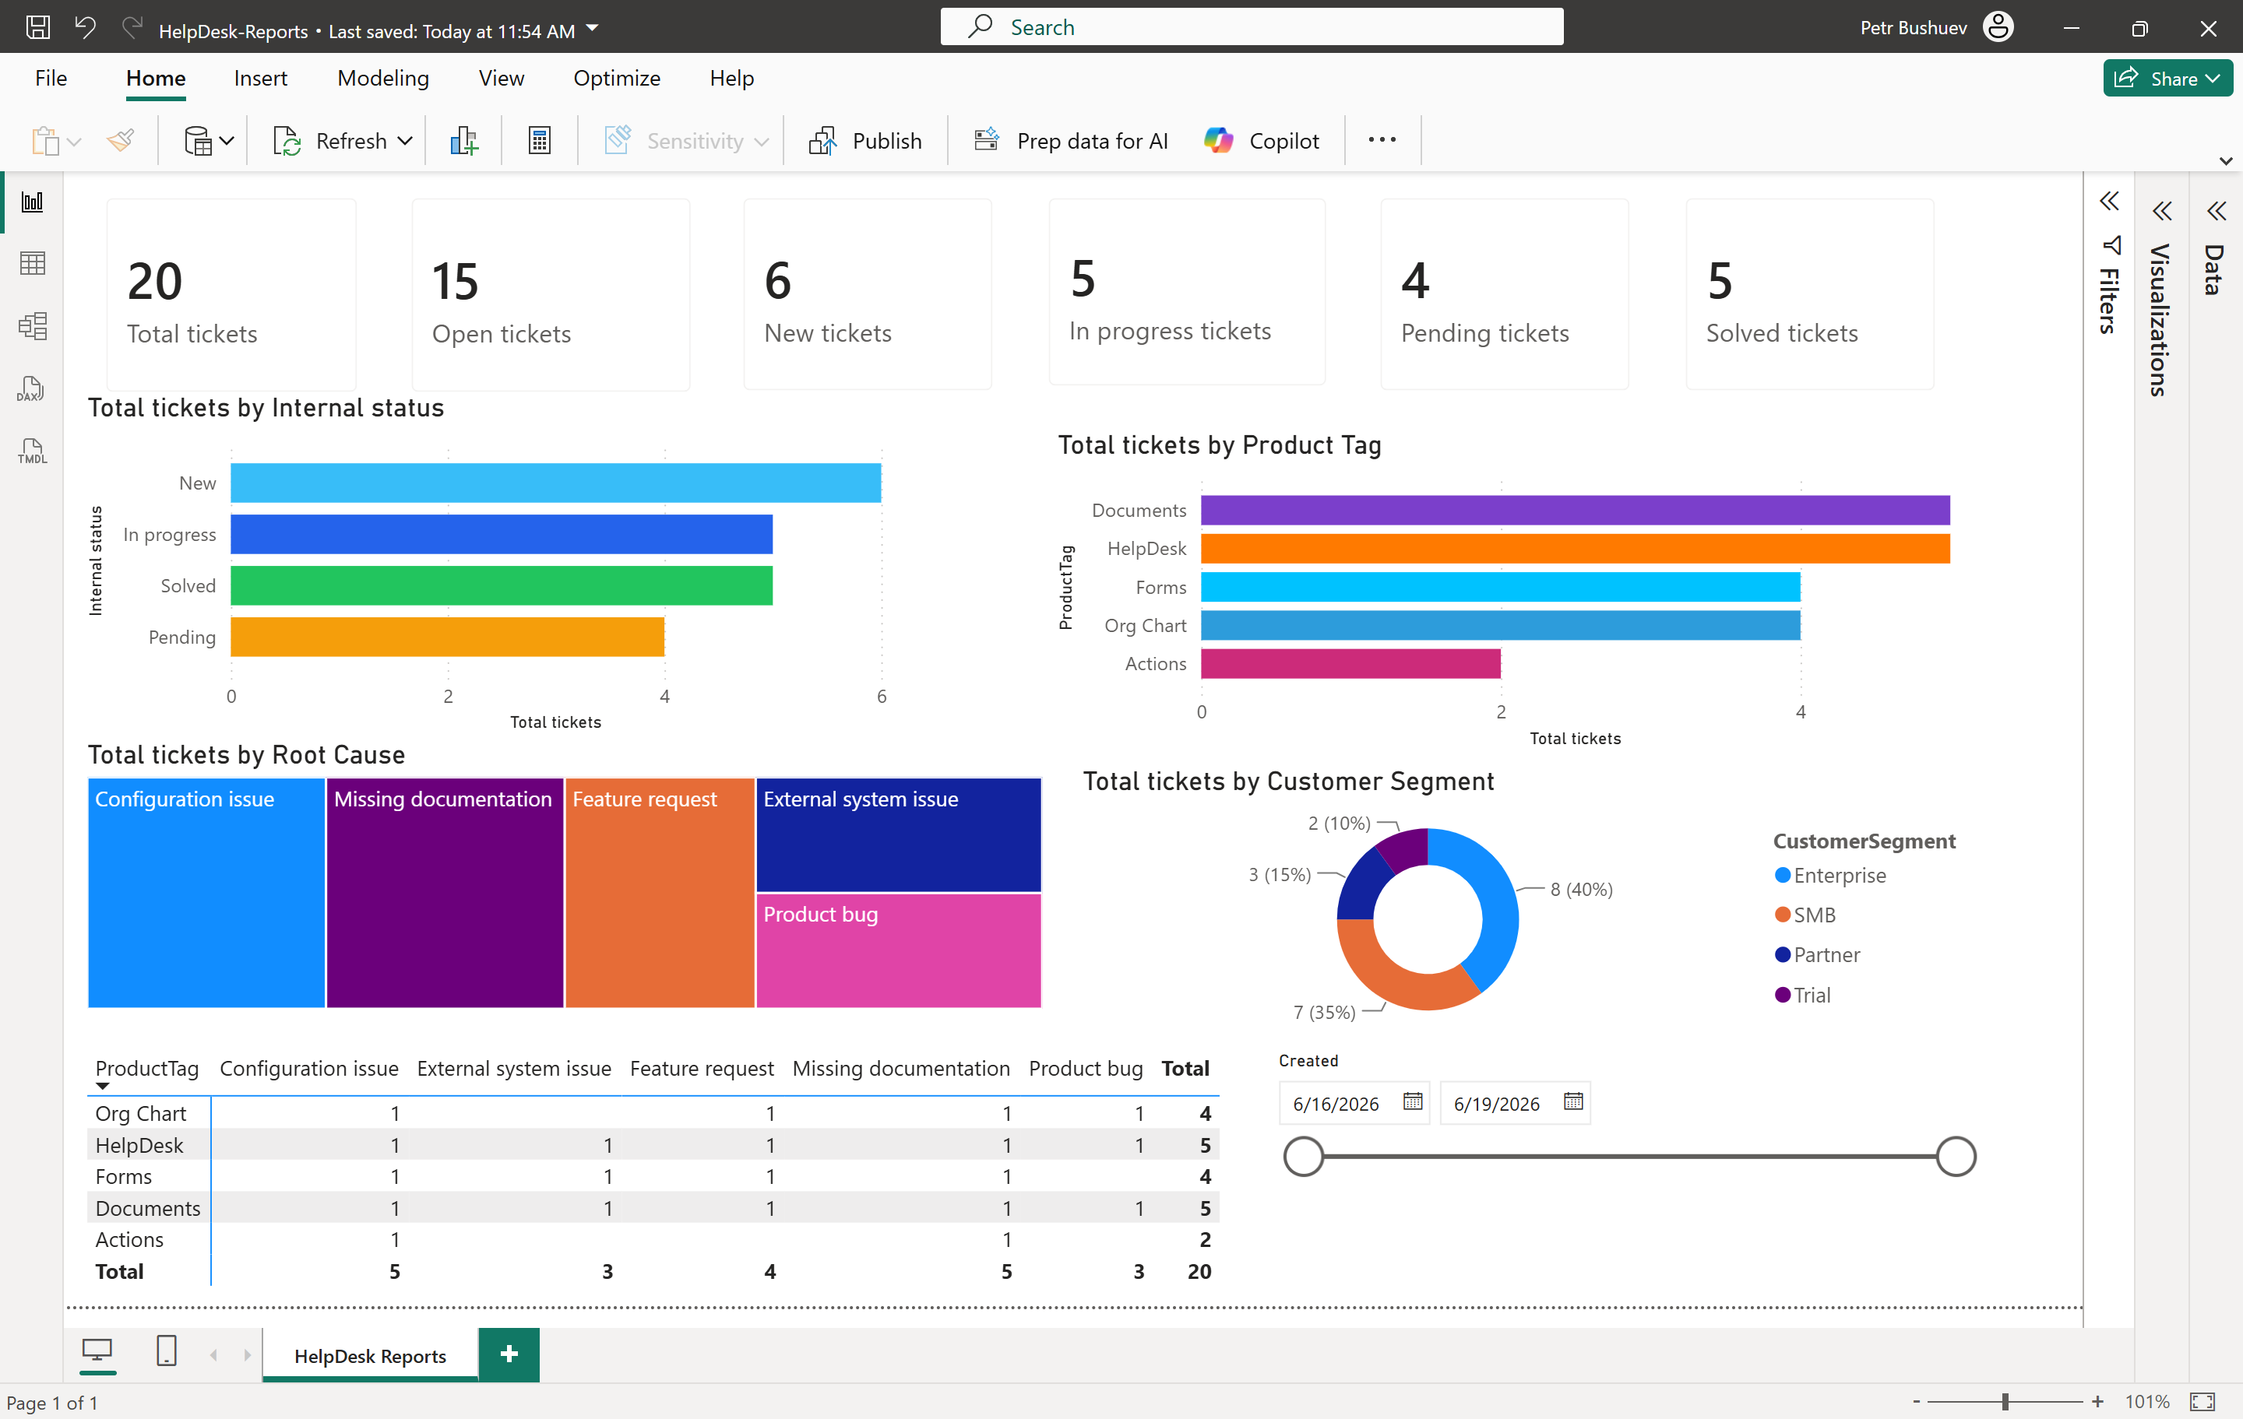Click the Redo arrow icon

coord(132,27)
